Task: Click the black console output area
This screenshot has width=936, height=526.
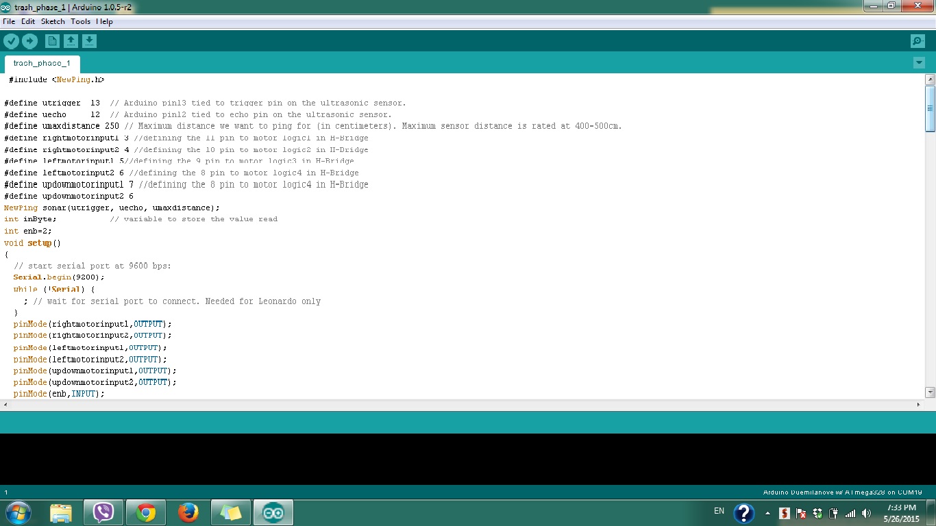Action: [x=468, y=459]
